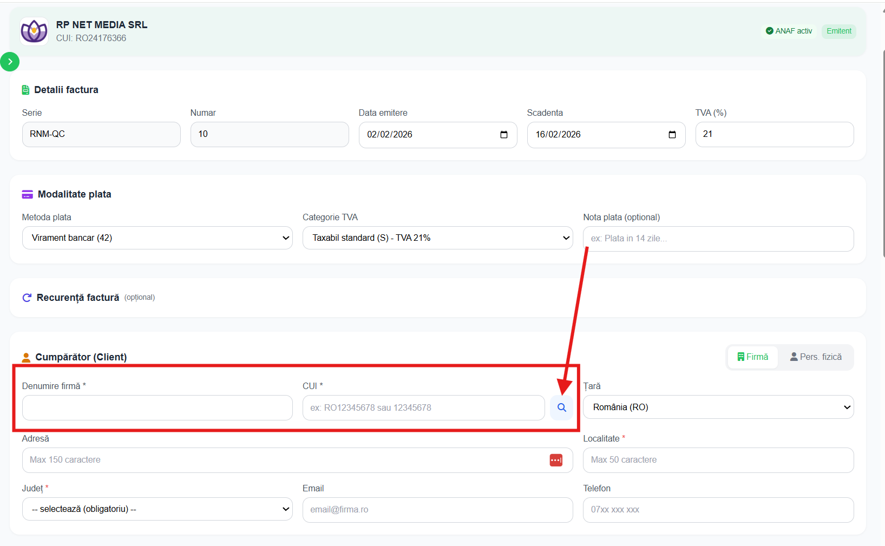Open the Țară country dropdown
This screenshot has width=885, height=546.
[x=718, y=407]
